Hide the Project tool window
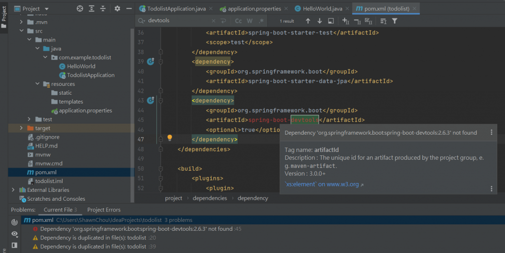The height and width of the screenshot is (253, 505). tap(129, 9)
